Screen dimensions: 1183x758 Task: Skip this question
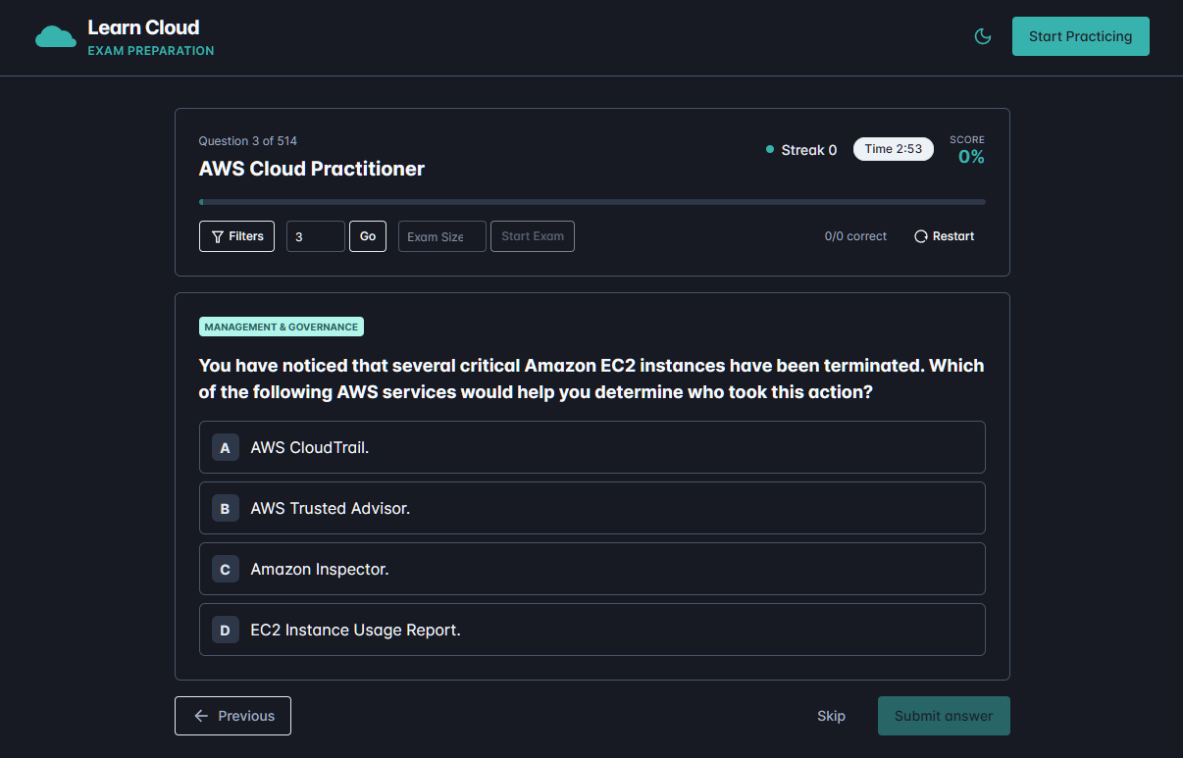[x=831, y=716]
